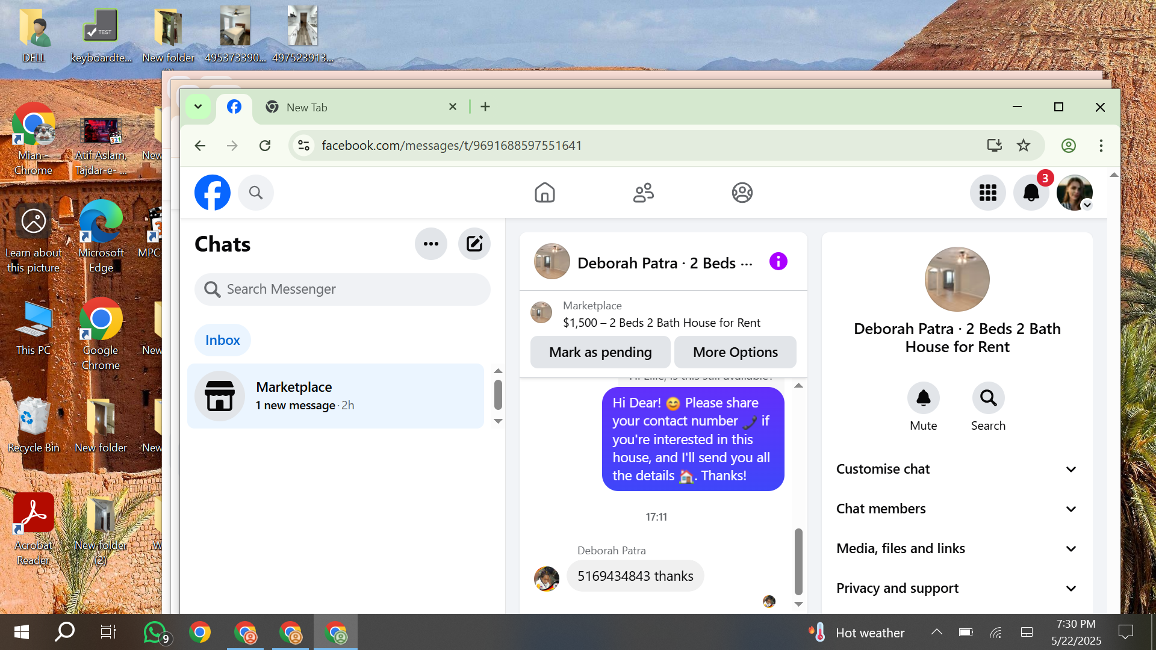Search in conversation using magnifier icon
The image size is (1156, 650).
[988, 398]
